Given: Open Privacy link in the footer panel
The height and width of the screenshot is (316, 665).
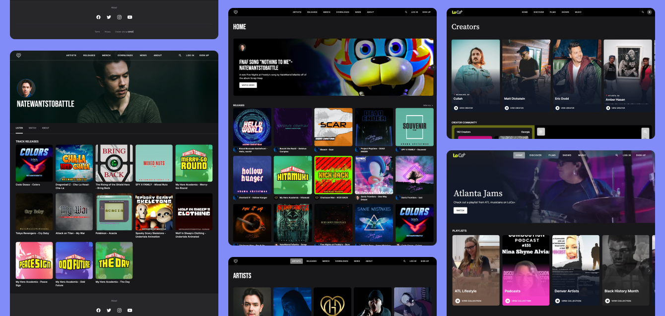Looking at the screenshot, I should (108, 32).
